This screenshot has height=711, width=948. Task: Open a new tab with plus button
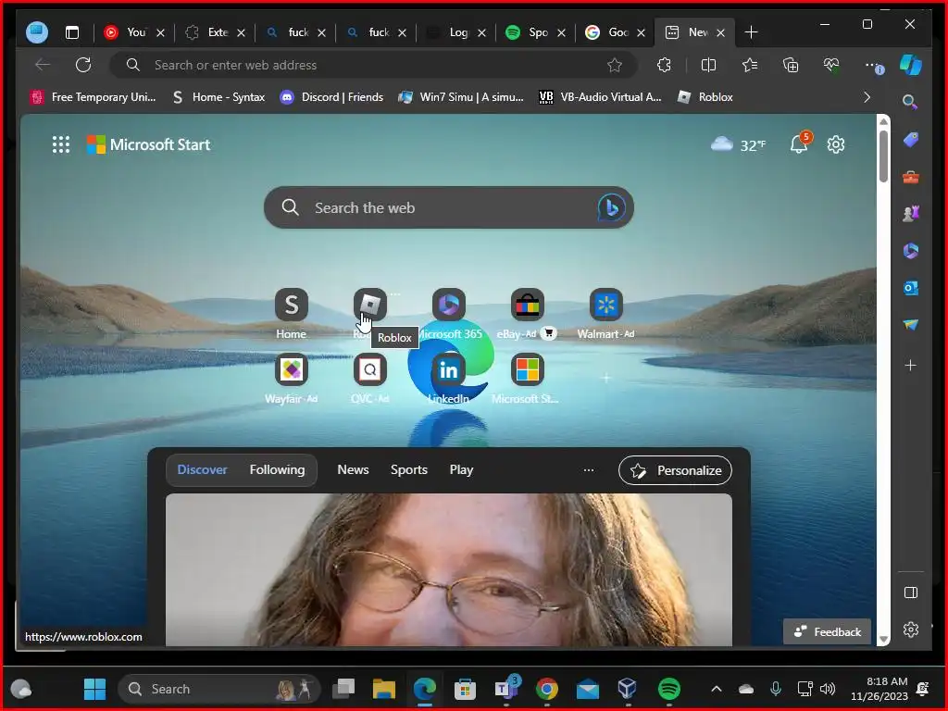point(751,32)
